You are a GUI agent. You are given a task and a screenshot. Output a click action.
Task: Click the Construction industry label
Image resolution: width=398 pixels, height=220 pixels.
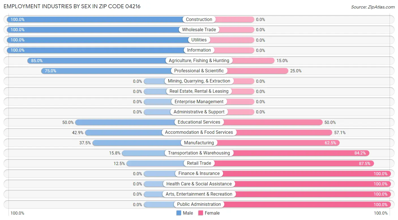199,20
